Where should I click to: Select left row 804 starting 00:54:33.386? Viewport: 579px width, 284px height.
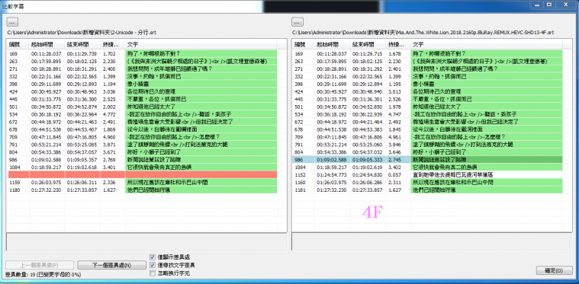pyautogui.click(x=142, y=152)
